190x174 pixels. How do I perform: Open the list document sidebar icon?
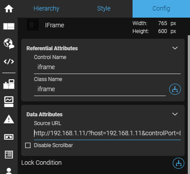click(9, 155)
